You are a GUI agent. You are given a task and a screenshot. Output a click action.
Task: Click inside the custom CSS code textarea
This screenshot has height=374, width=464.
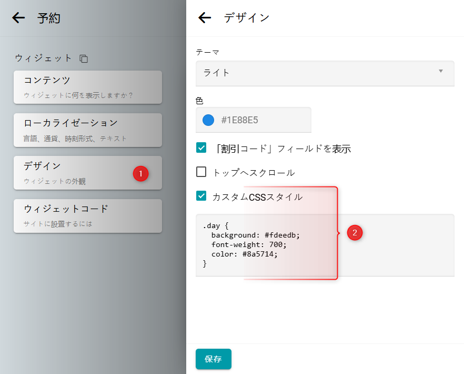point(325,245)
